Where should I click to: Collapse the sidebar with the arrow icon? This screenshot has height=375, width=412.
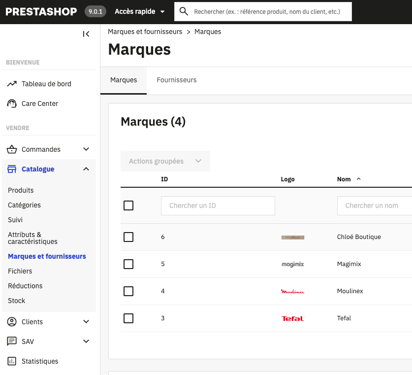point(86,34)
